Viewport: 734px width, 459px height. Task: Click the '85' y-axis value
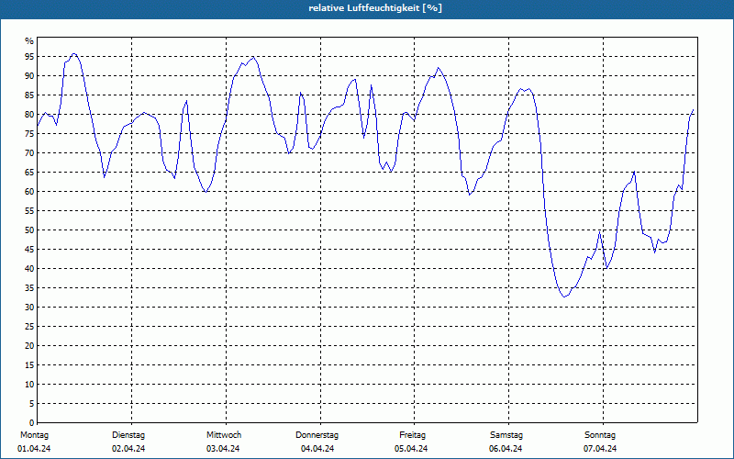29,95
